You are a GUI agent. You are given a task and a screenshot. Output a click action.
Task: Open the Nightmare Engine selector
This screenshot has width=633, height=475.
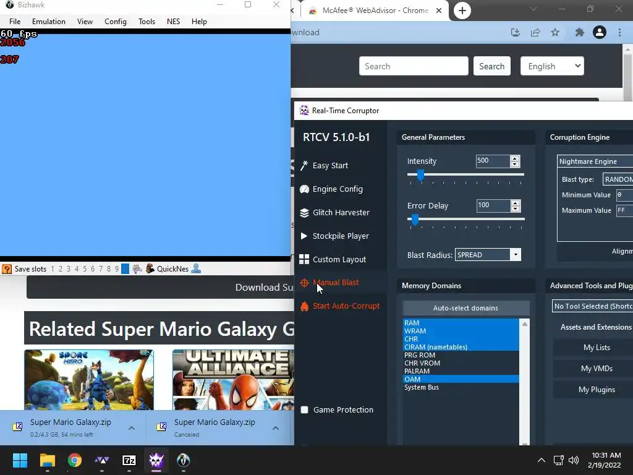(595, 161)
